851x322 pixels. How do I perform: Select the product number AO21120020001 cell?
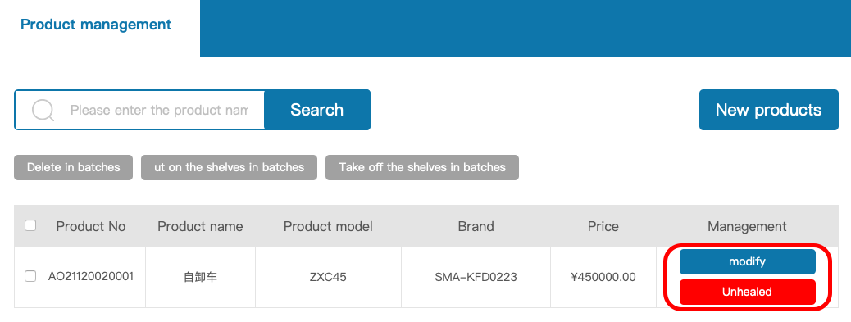pos(91,276)
